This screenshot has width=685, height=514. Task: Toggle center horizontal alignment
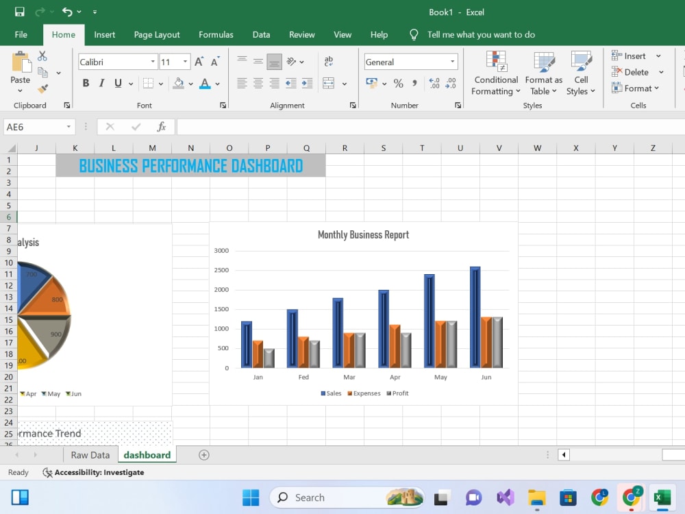[x=258, y=83]
